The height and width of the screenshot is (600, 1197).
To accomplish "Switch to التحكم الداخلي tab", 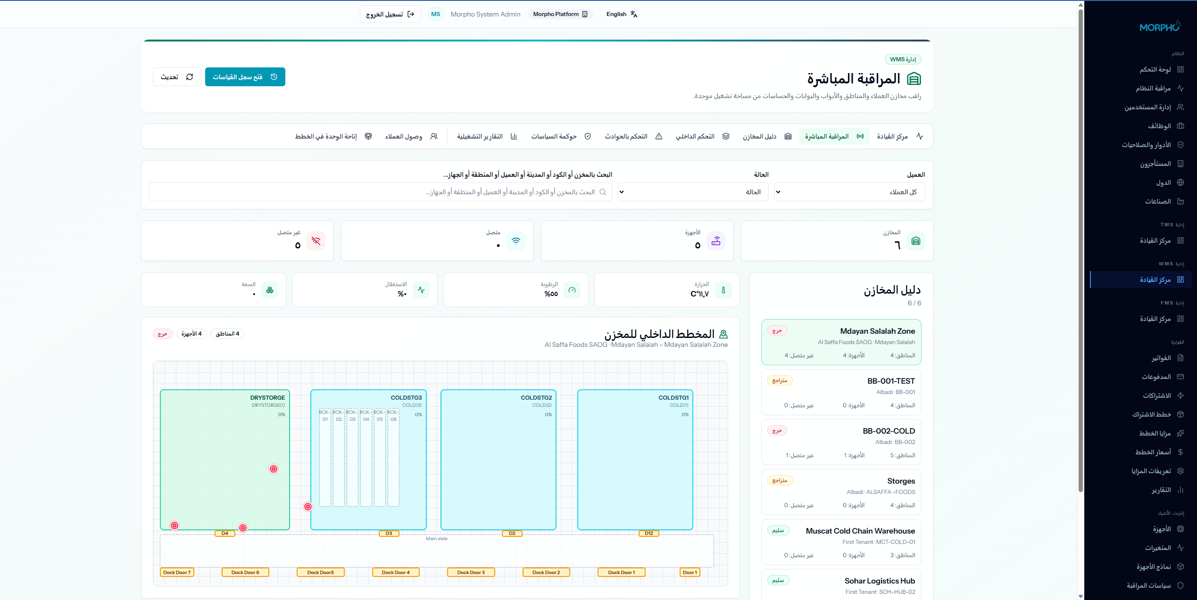I will click(702, 136).
